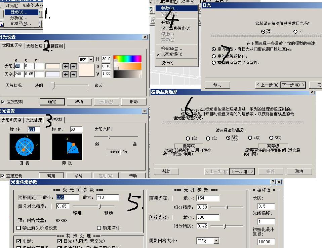Click the 间接光源 最小 field showing 308
This screenshot has width=322, height=248.
click(x=208, y=217)
